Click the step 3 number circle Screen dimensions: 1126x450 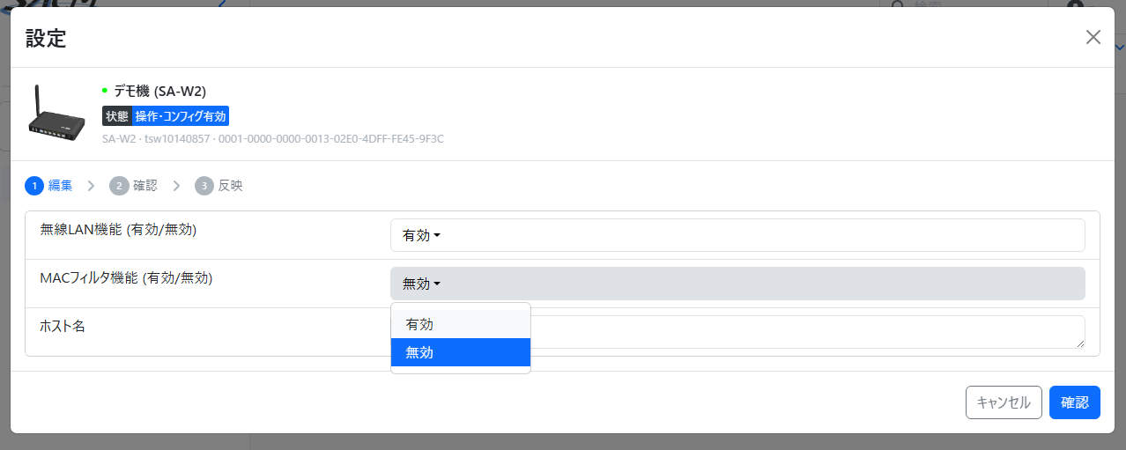[204, 186]
